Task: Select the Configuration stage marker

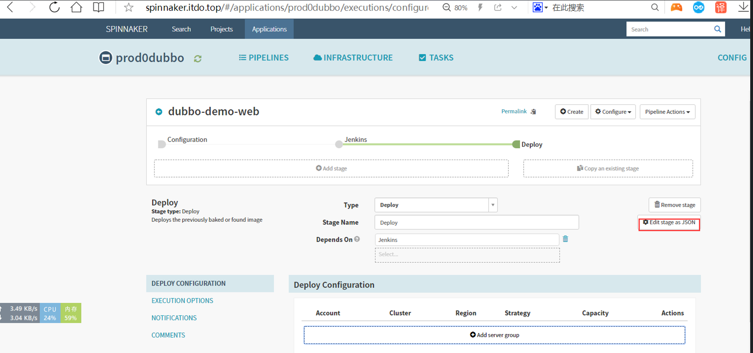Action: 161,144
